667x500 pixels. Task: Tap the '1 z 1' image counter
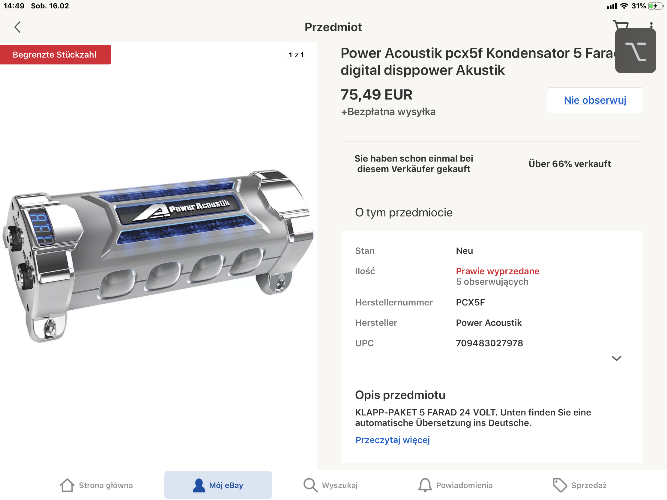(x=296, y=55)
